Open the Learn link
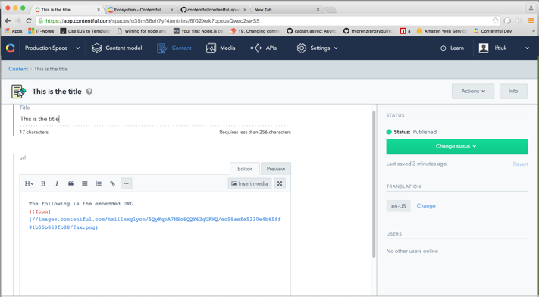 tap(452, 48)
